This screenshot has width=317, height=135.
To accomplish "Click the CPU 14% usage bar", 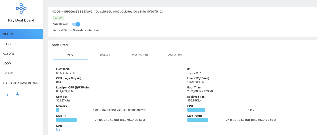I will pos(251,110).
